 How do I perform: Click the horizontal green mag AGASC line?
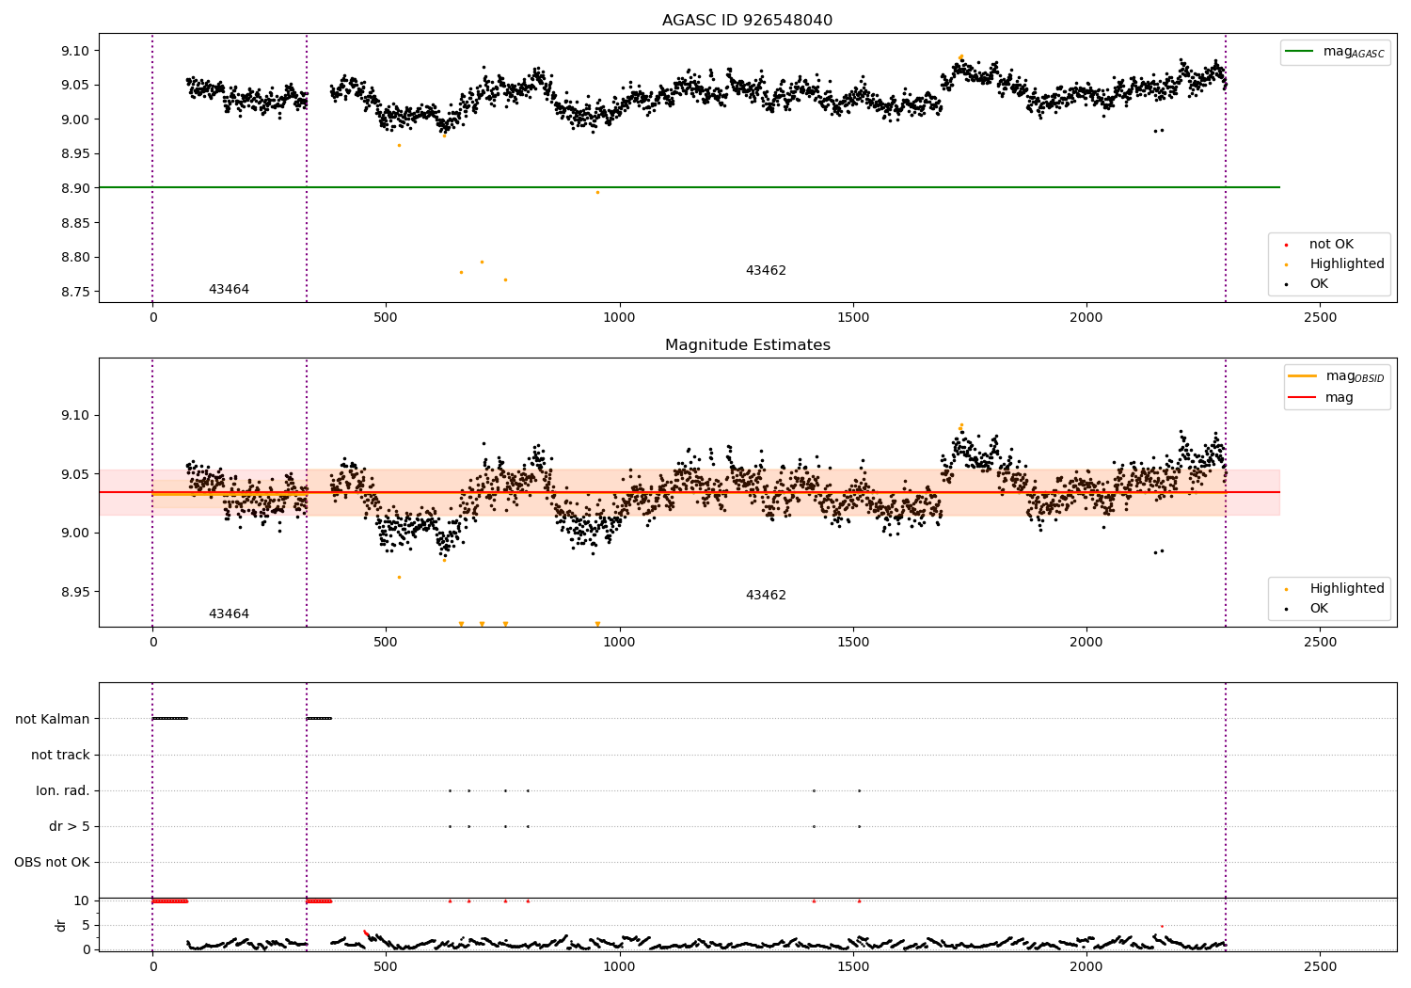pyautogui.click(x=690, y=187)
